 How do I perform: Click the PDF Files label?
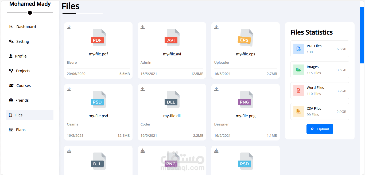point(314,46)
